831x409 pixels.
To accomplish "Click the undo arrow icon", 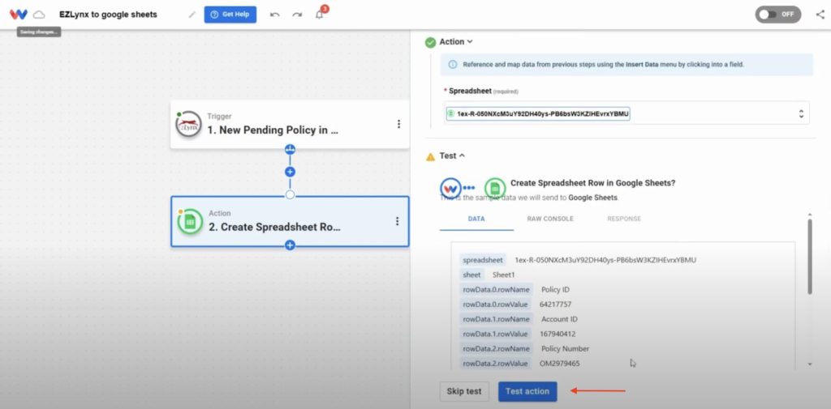I will pos(274,15).
